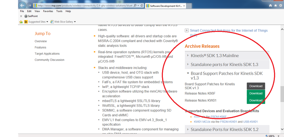The width and height of the screenshot is (284, 137).
Task: Expand Standalone ports for Kinetis SDK 1.3
Action: point(227,65)
